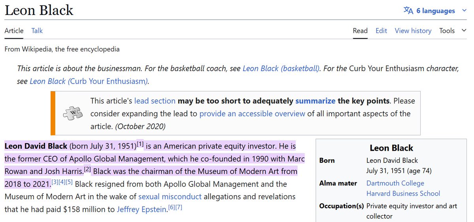Jump to citation reference 1

click(140, 144)
